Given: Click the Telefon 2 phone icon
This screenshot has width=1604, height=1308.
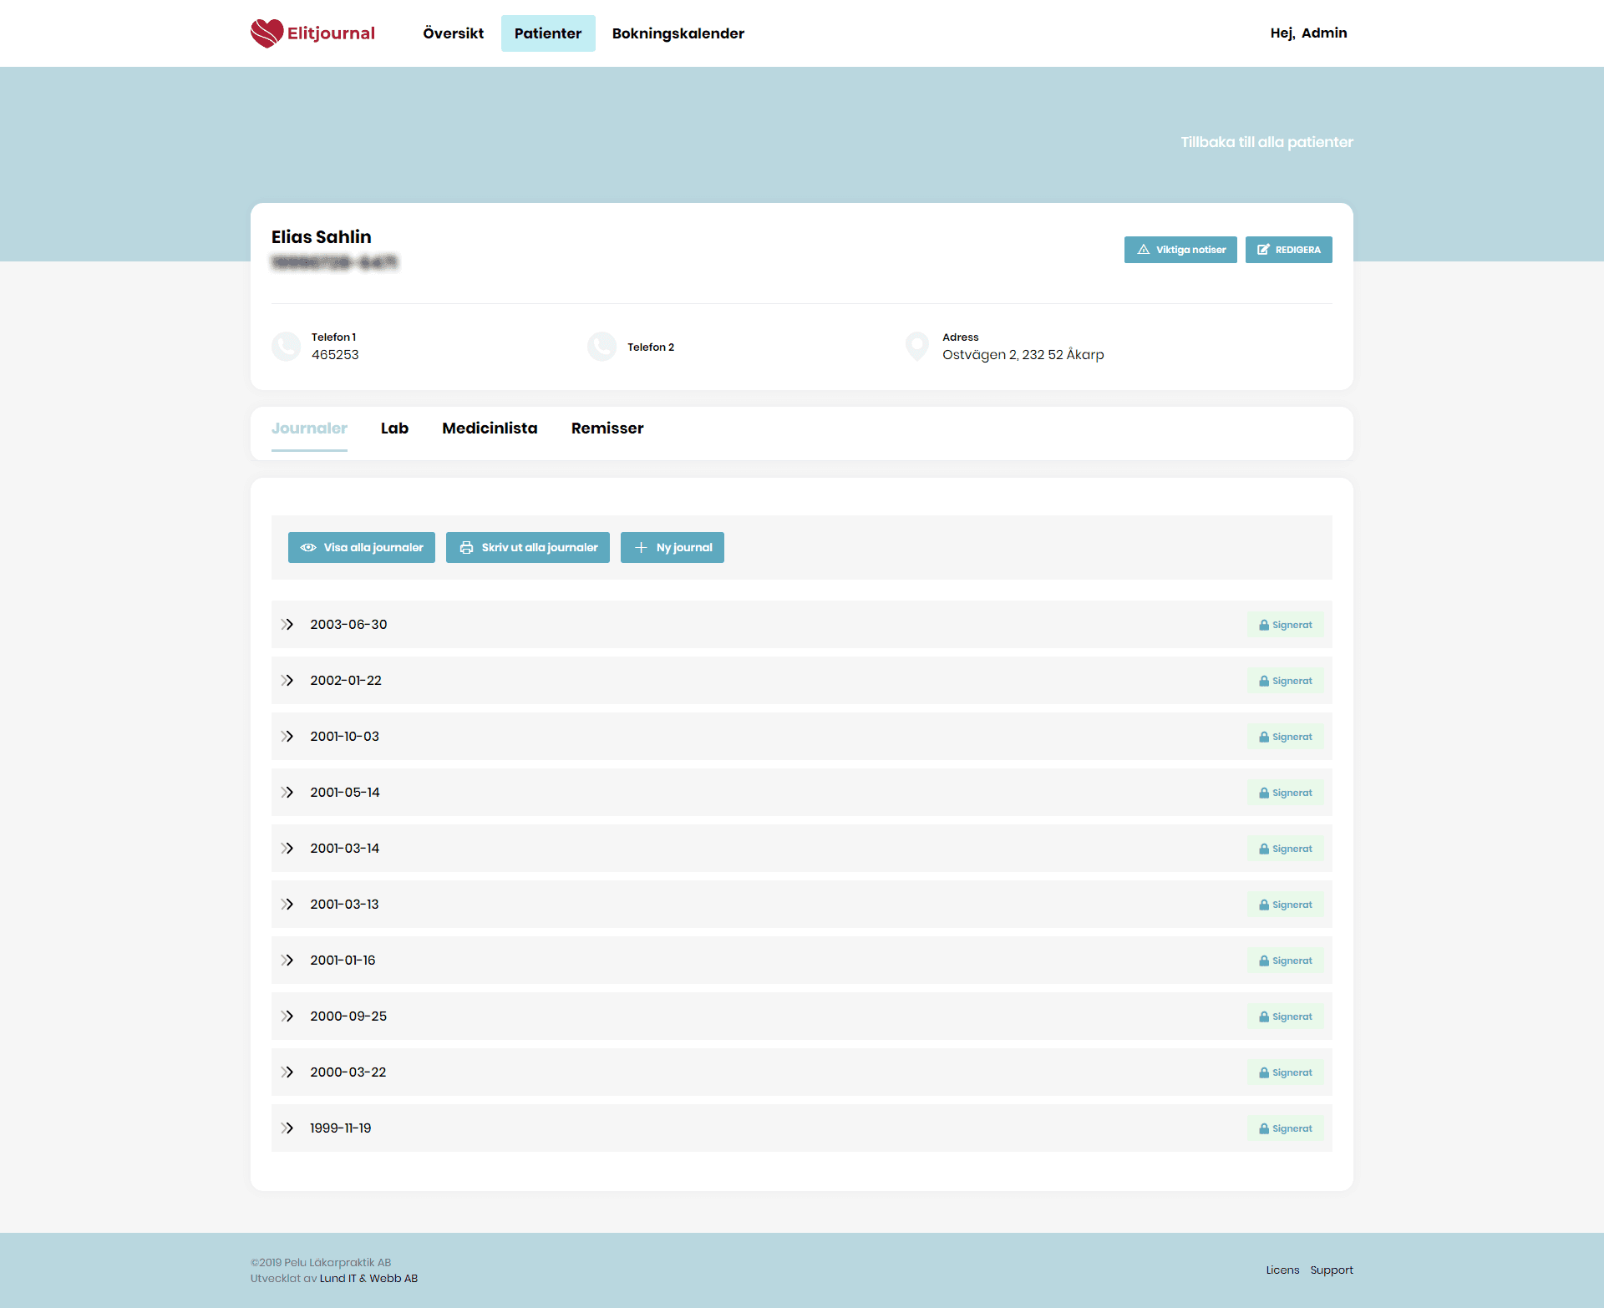Looking at the screenshot, I should [x=602, y=346].
